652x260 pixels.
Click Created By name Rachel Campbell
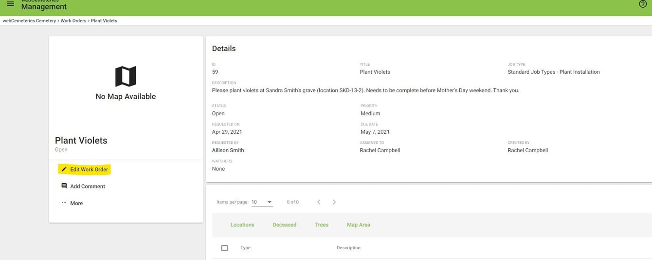528,150
